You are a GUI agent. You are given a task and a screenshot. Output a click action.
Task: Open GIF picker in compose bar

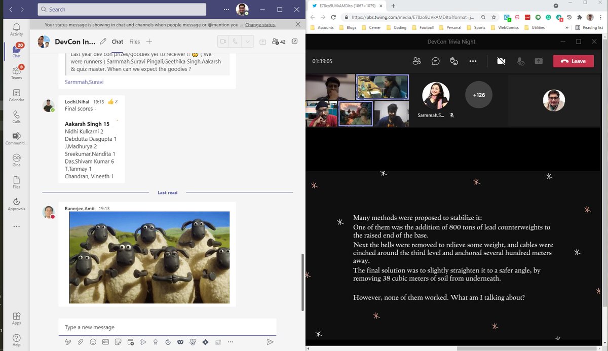click(x=105, y=342)
